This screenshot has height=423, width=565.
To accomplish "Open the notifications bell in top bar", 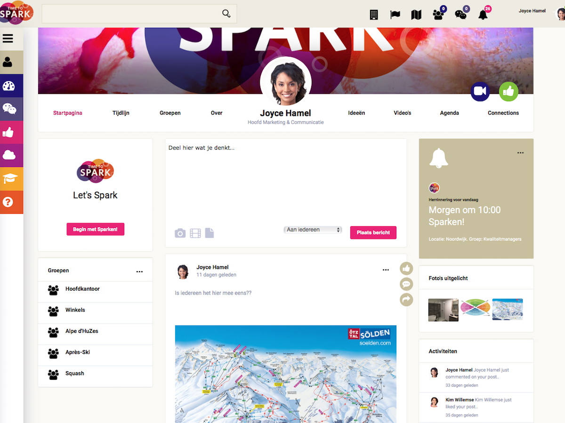I will click(x=483, y=15).
